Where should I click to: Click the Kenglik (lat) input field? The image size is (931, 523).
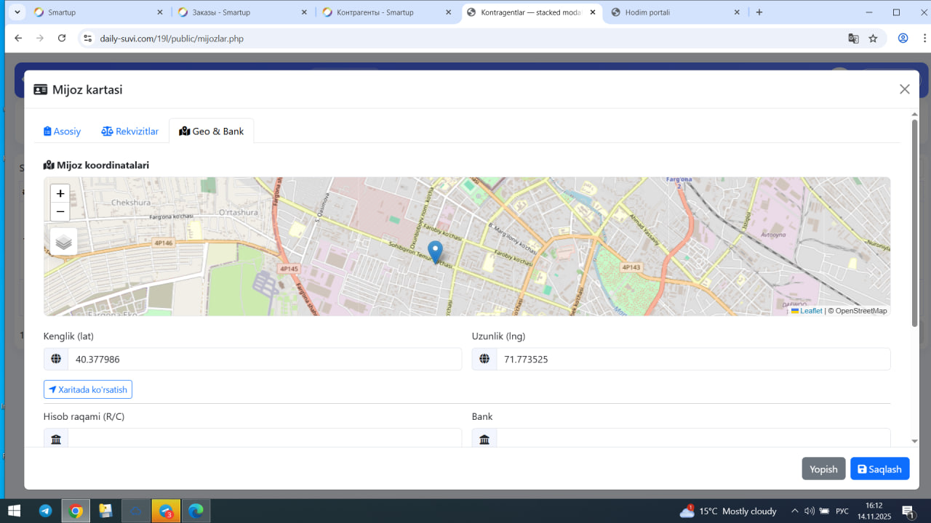tap(265, 359)
